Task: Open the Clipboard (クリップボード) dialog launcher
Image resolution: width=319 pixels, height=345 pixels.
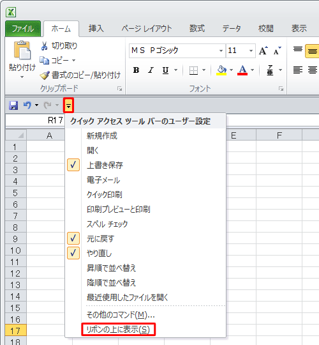Action: [120, 89]
